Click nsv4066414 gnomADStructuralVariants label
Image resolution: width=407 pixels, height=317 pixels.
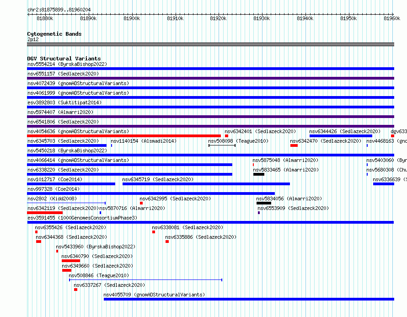pyautogui.click(x=78, y=160)
